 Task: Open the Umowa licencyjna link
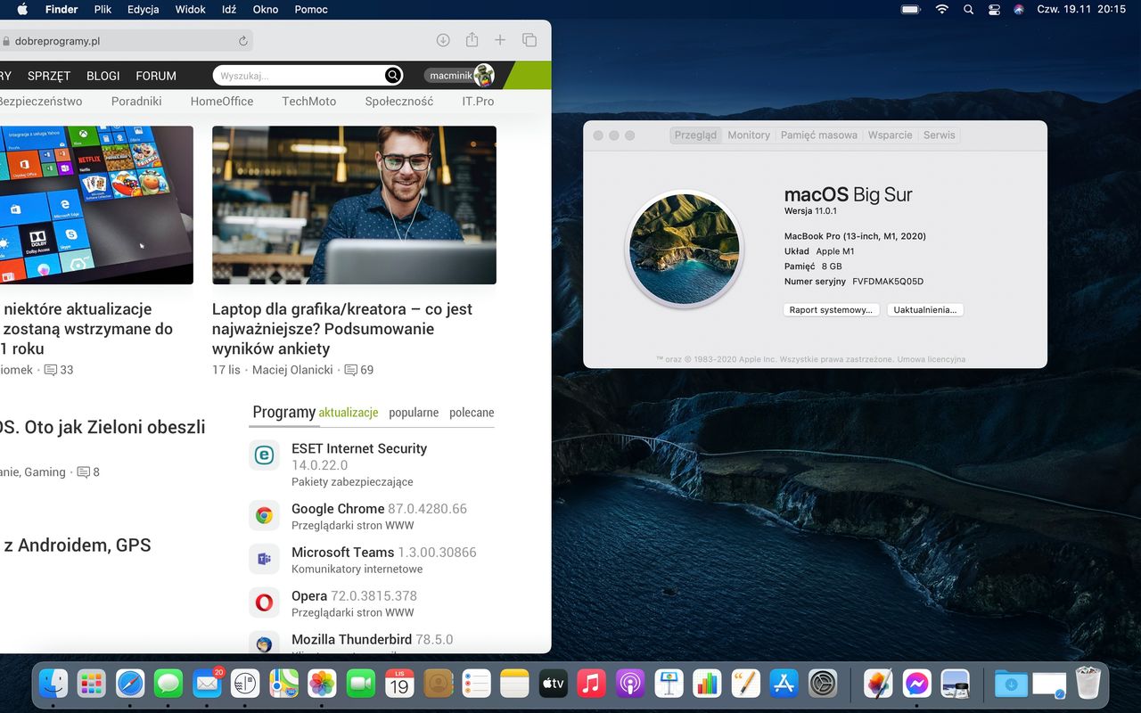[x=932, y=359]
